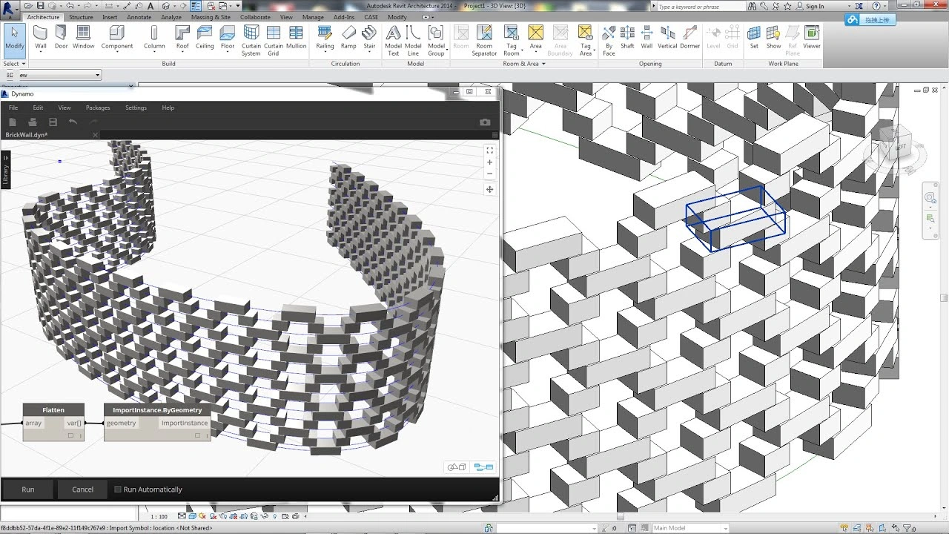Select the Wall tool in ribbon
949x534 pixels.
41,37
